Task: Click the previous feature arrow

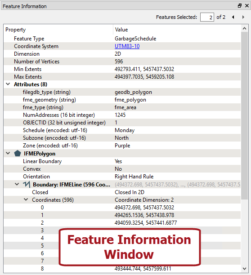Action: click(x=233, y=17)
